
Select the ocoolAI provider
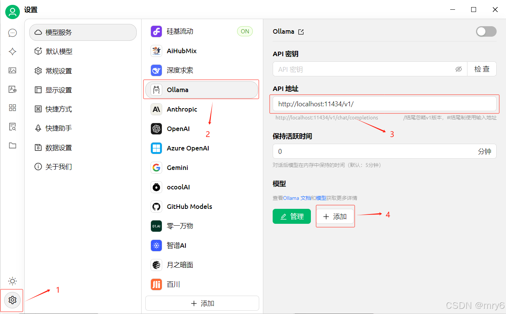pos(202,187)
